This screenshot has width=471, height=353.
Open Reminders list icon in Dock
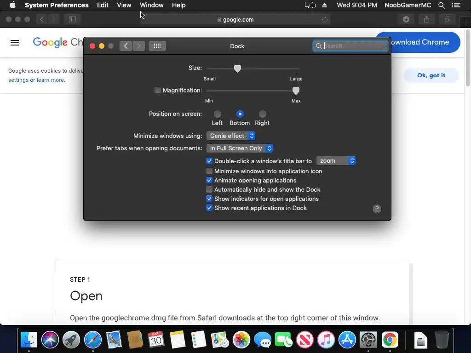point(199,340)
